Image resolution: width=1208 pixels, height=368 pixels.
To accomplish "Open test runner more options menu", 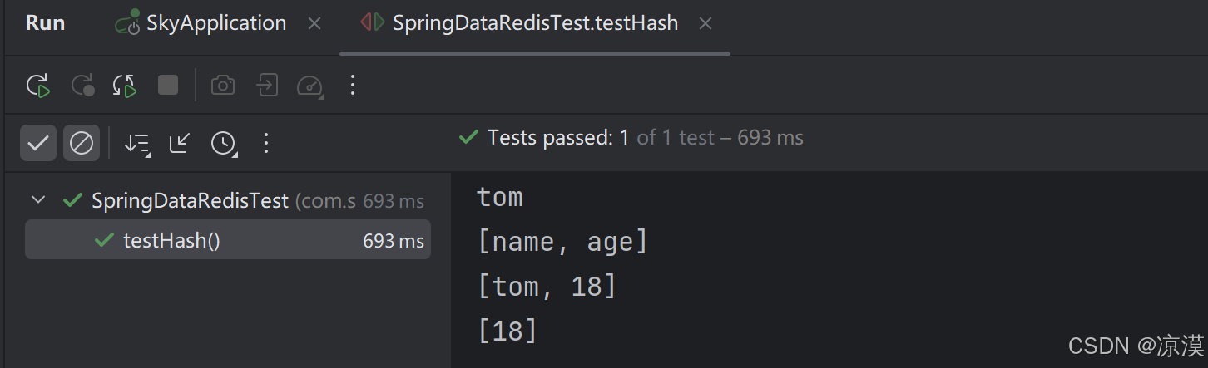I will pos(266,143).
